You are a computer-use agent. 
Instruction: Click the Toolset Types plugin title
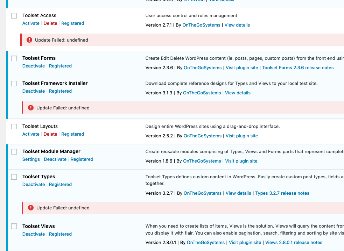[x=39, y=177]
